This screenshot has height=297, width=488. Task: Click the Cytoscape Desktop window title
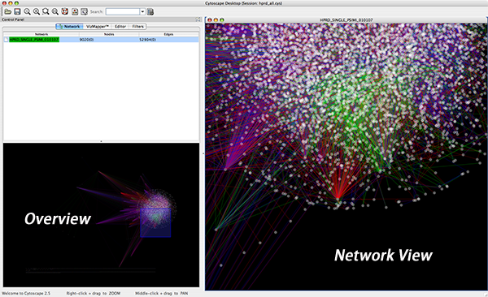(244, 3)
